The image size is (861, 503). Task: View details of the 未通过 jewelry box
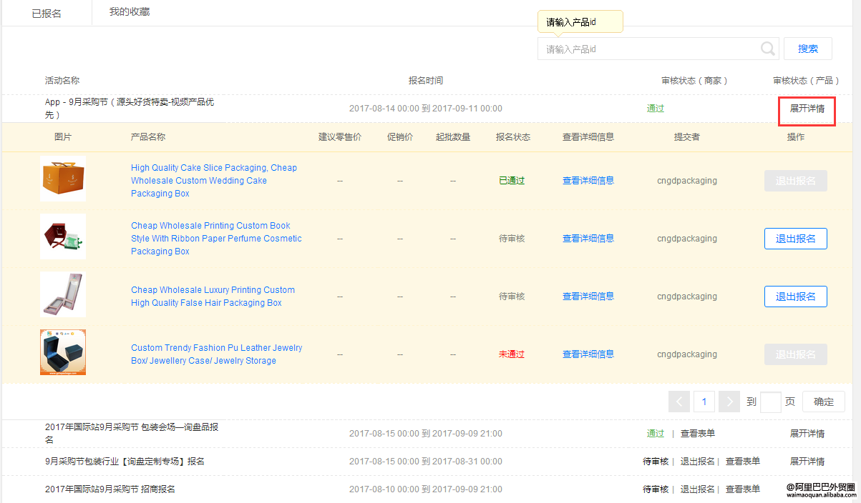[588, 354]
